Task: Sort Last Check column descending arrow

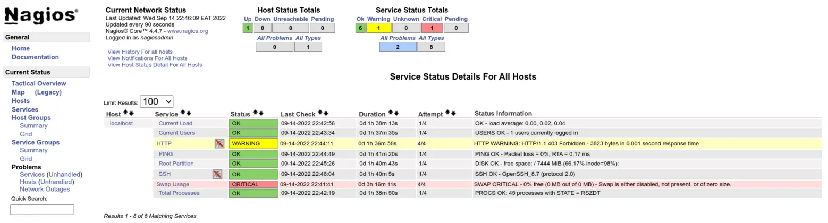Action: 326,113
